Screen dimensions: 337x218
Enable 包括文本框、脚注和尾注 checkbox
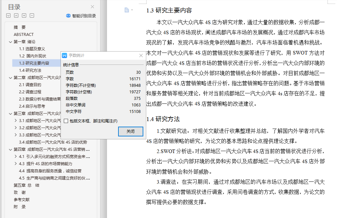pos(66,121)
